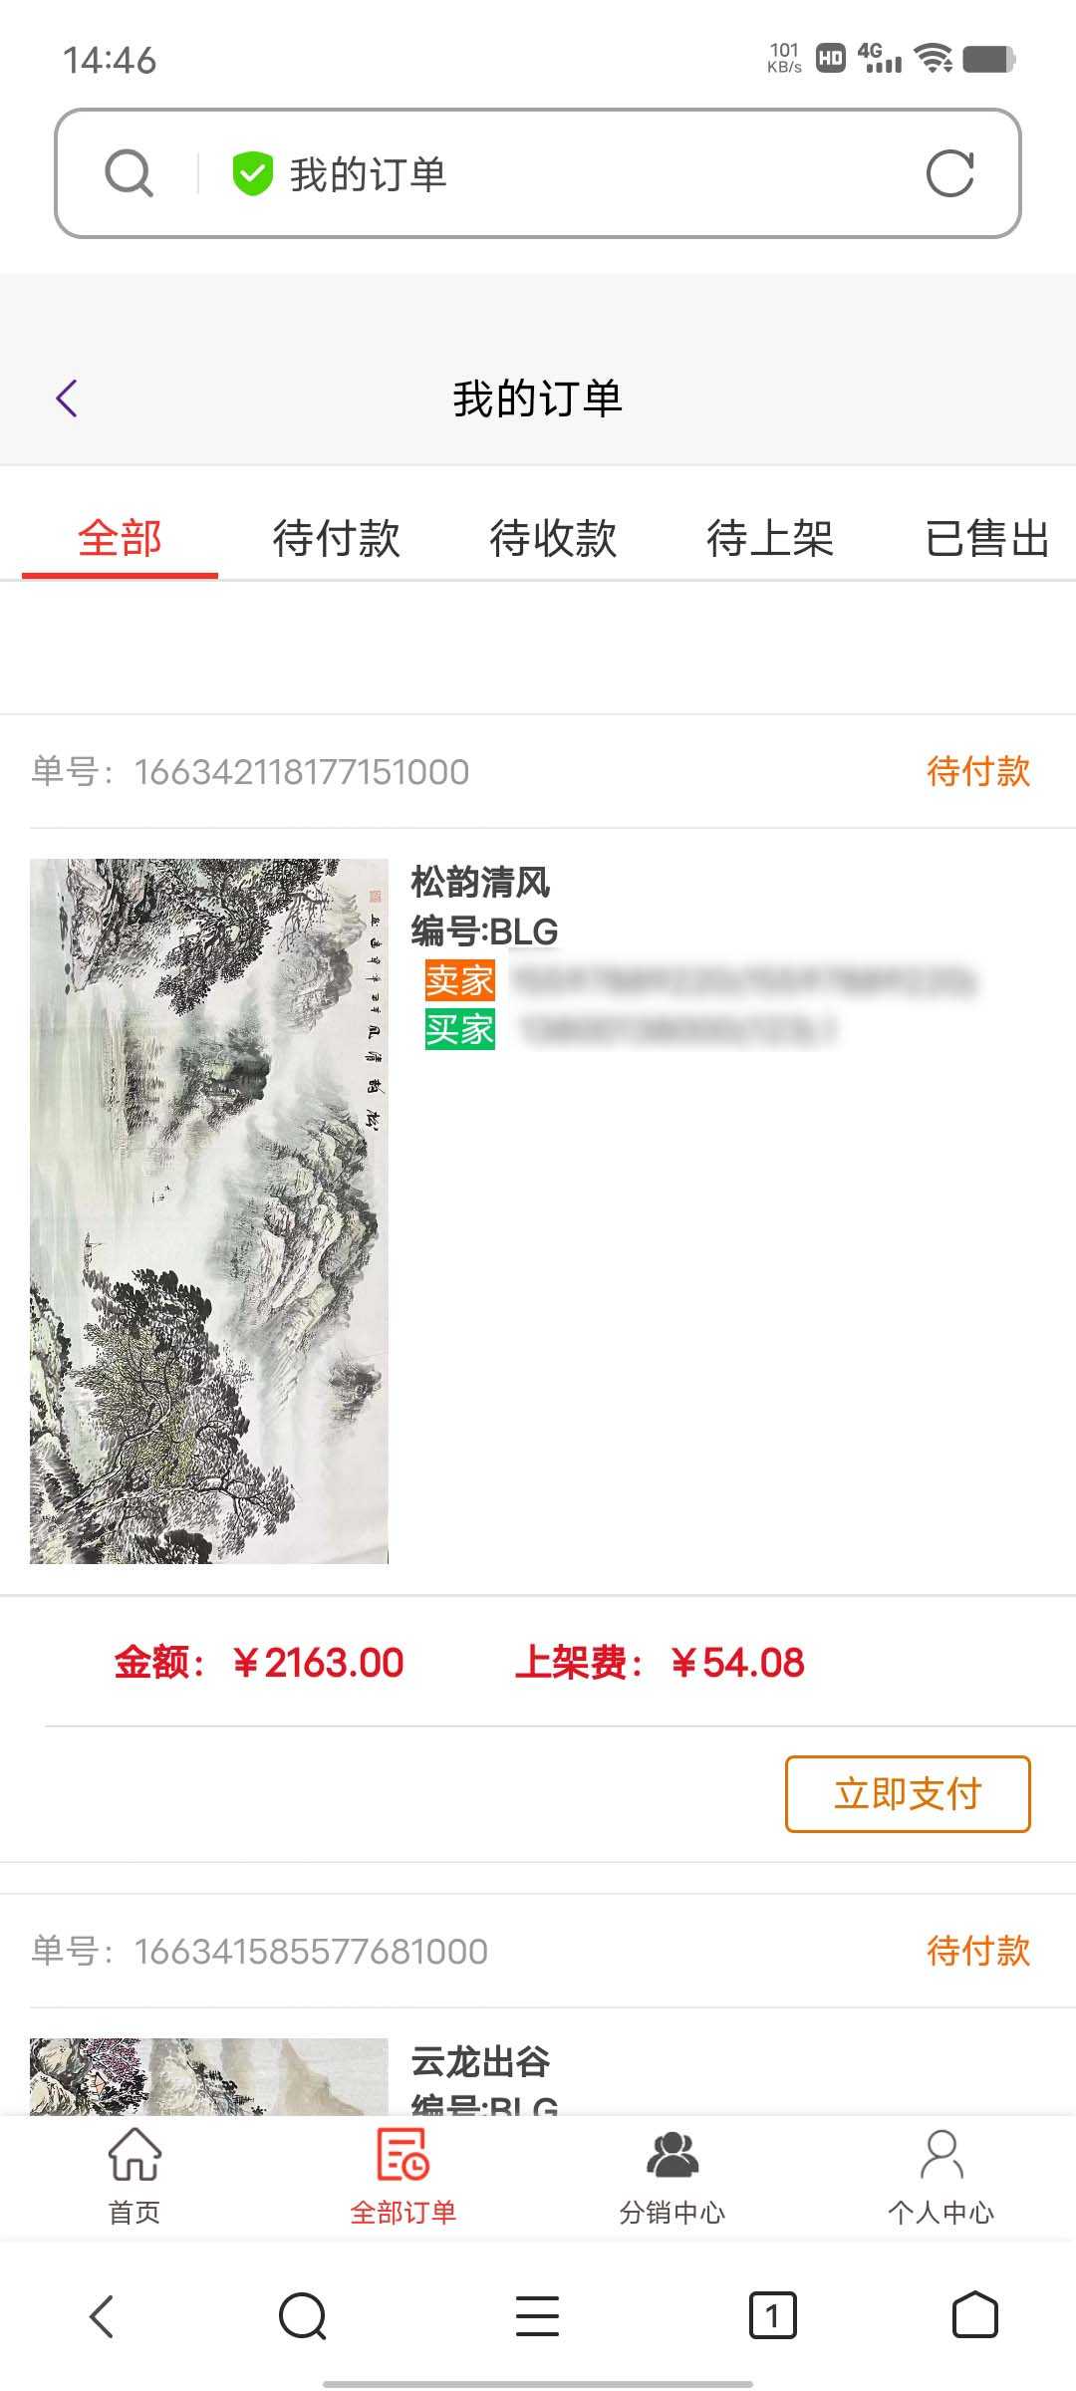This screenshot has width=1076, height=2391.
Task: Open the 分销中心 distribution center
Action: click(x=672, y=2177)
